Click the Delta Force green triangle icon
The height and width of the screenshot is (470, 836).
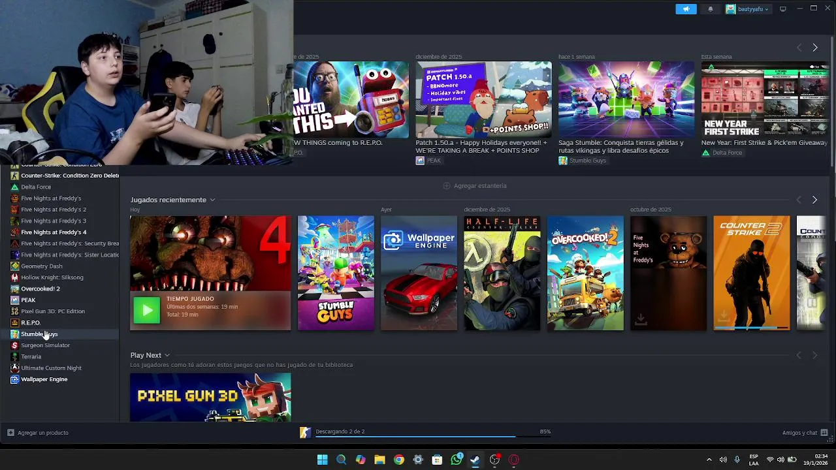pos(14,187)
